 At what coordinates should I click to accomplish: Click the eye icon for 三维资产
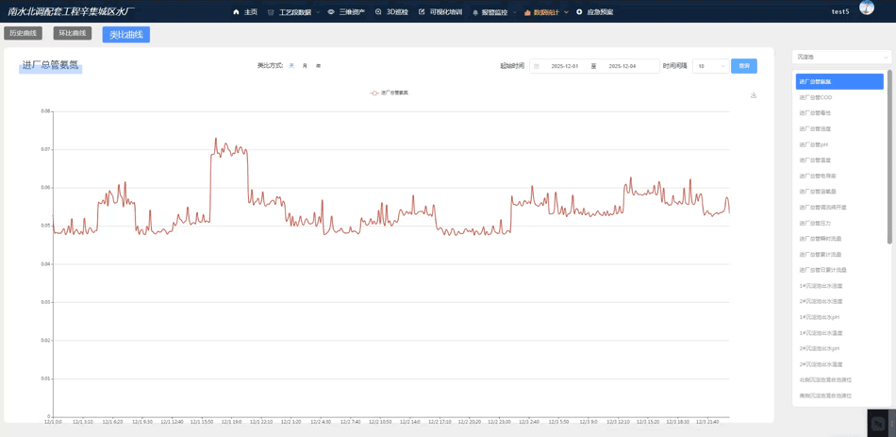(331, 12)
